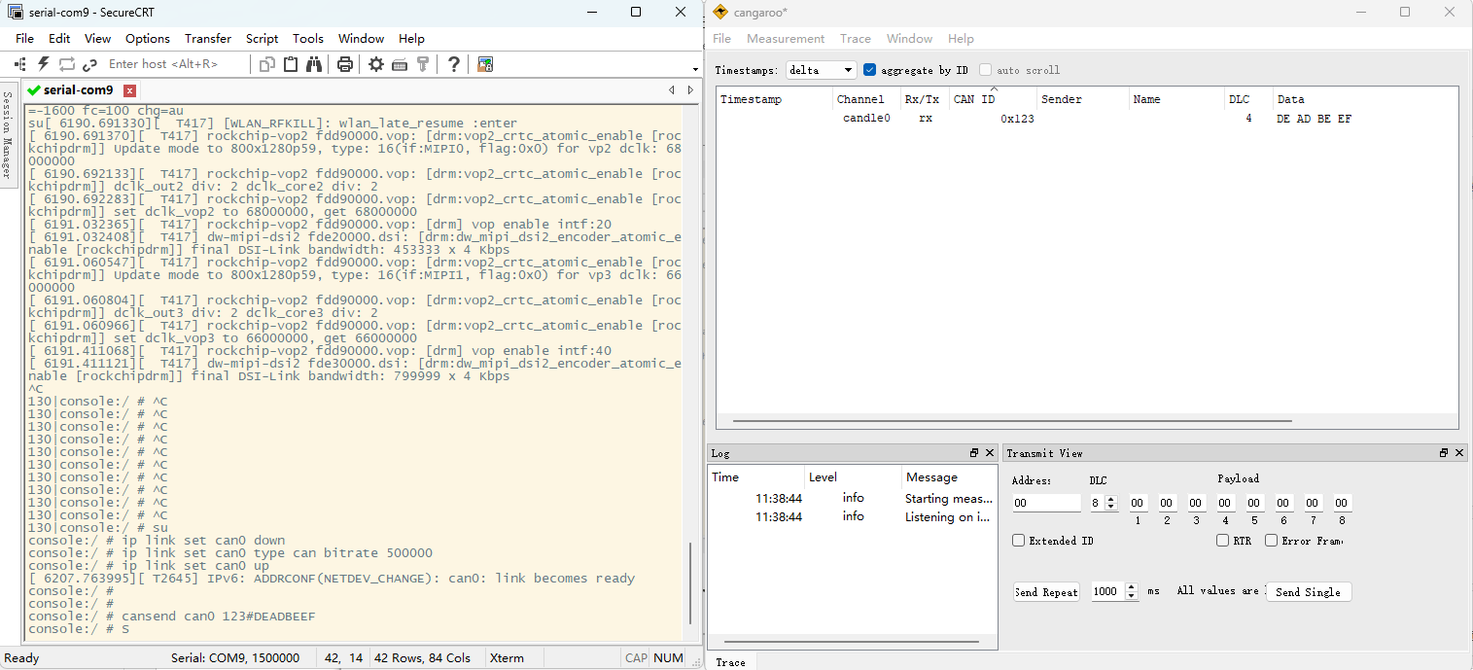Open the Session Manager side panel
Image resolution: width=1473 pixels, height=670 pixels.
[x=7, y=135]
